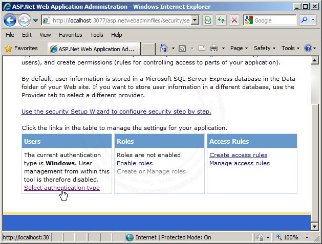Click the Compatibility View icon
This screenshot has width=322, height=244.
(208, 20)
